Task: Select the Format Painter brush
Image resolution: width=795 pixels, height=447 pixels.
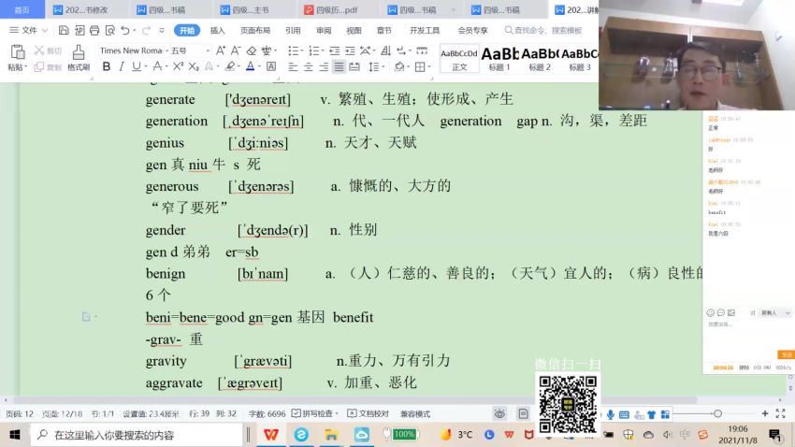Action: pos(78,51)
